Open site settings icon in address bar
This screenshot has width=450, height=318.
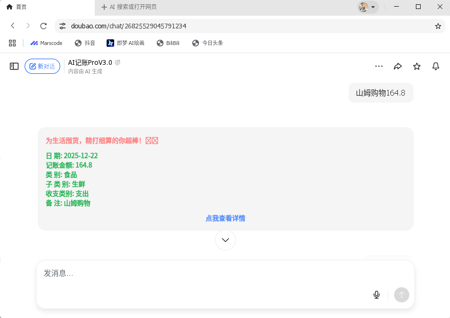(62, 26)
